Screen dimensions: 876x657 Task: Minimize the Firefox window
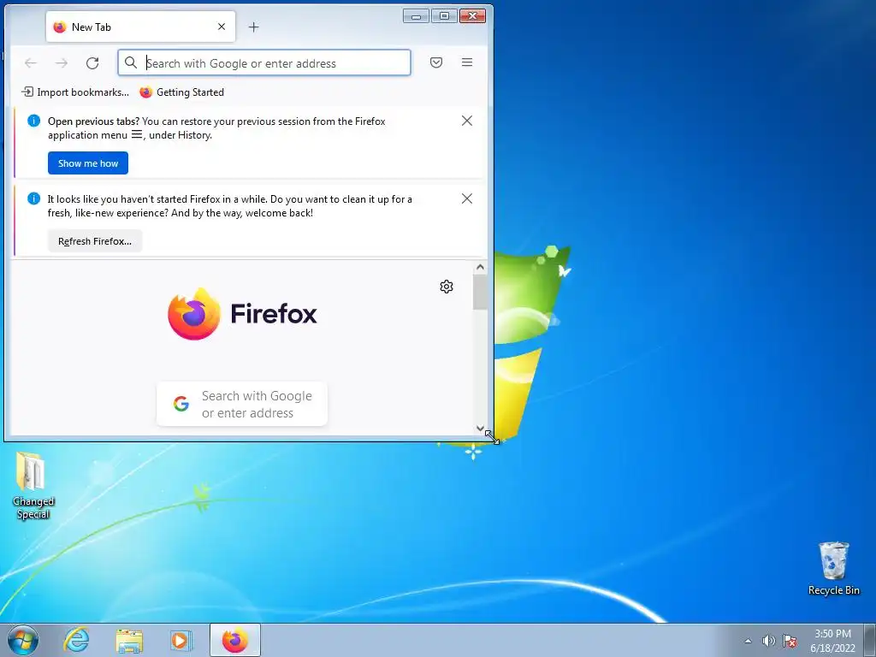coord(416,16)
